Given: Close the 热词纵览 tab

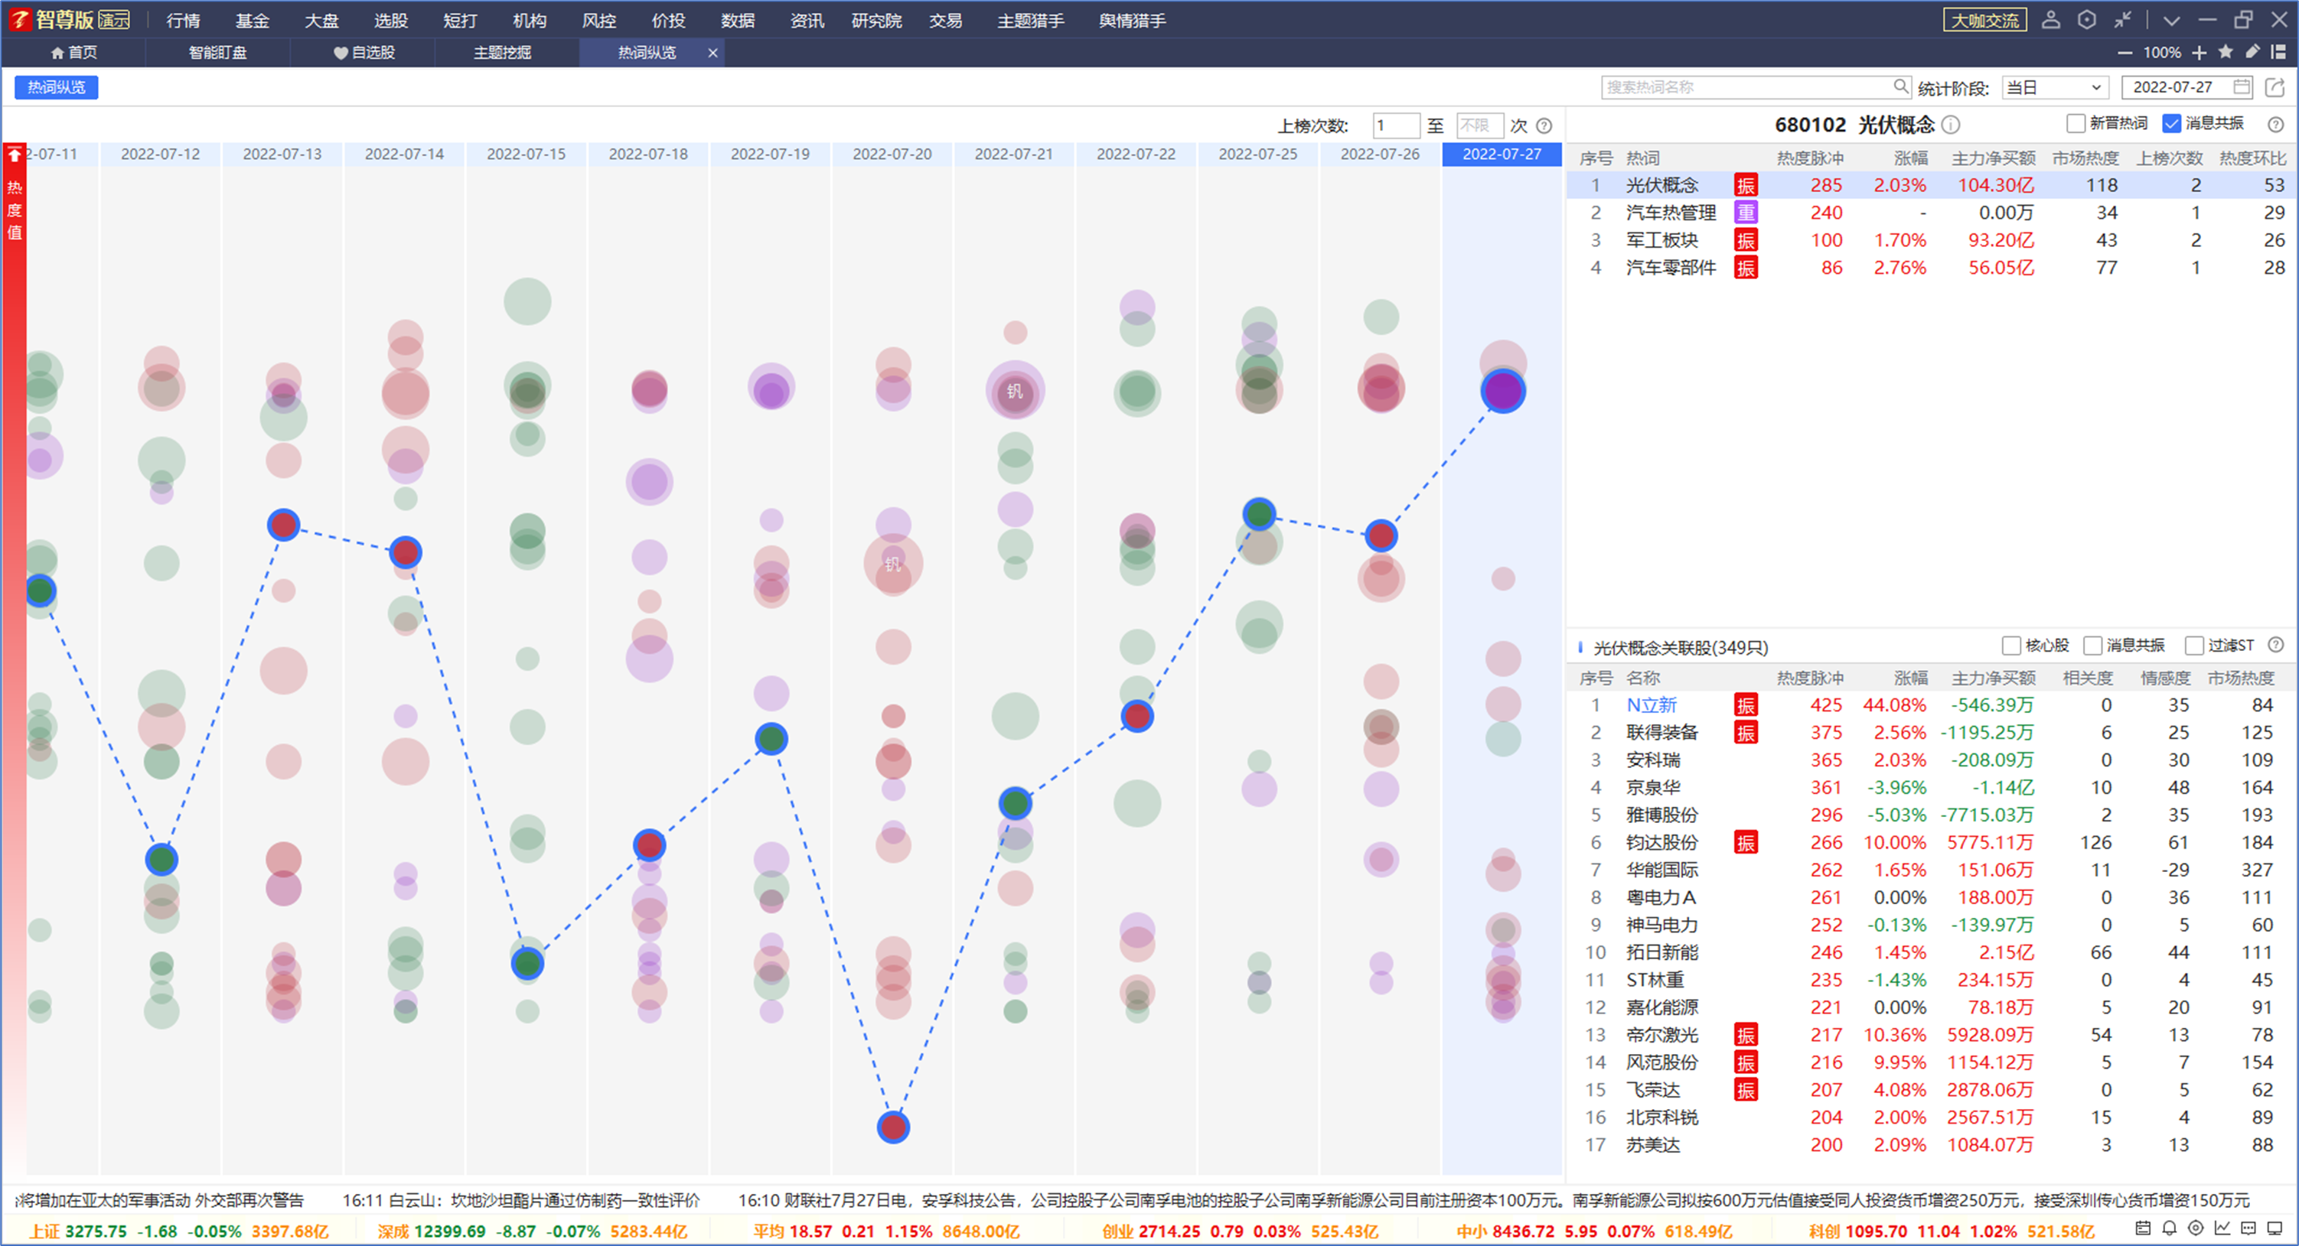Looking at the screenshot, I should click(x=713, y=53).
